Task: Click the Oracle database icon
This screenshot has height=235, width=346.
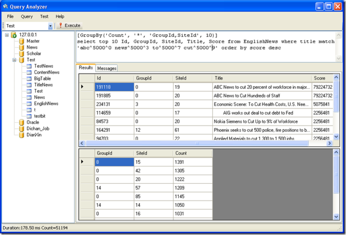Action: 22,122
